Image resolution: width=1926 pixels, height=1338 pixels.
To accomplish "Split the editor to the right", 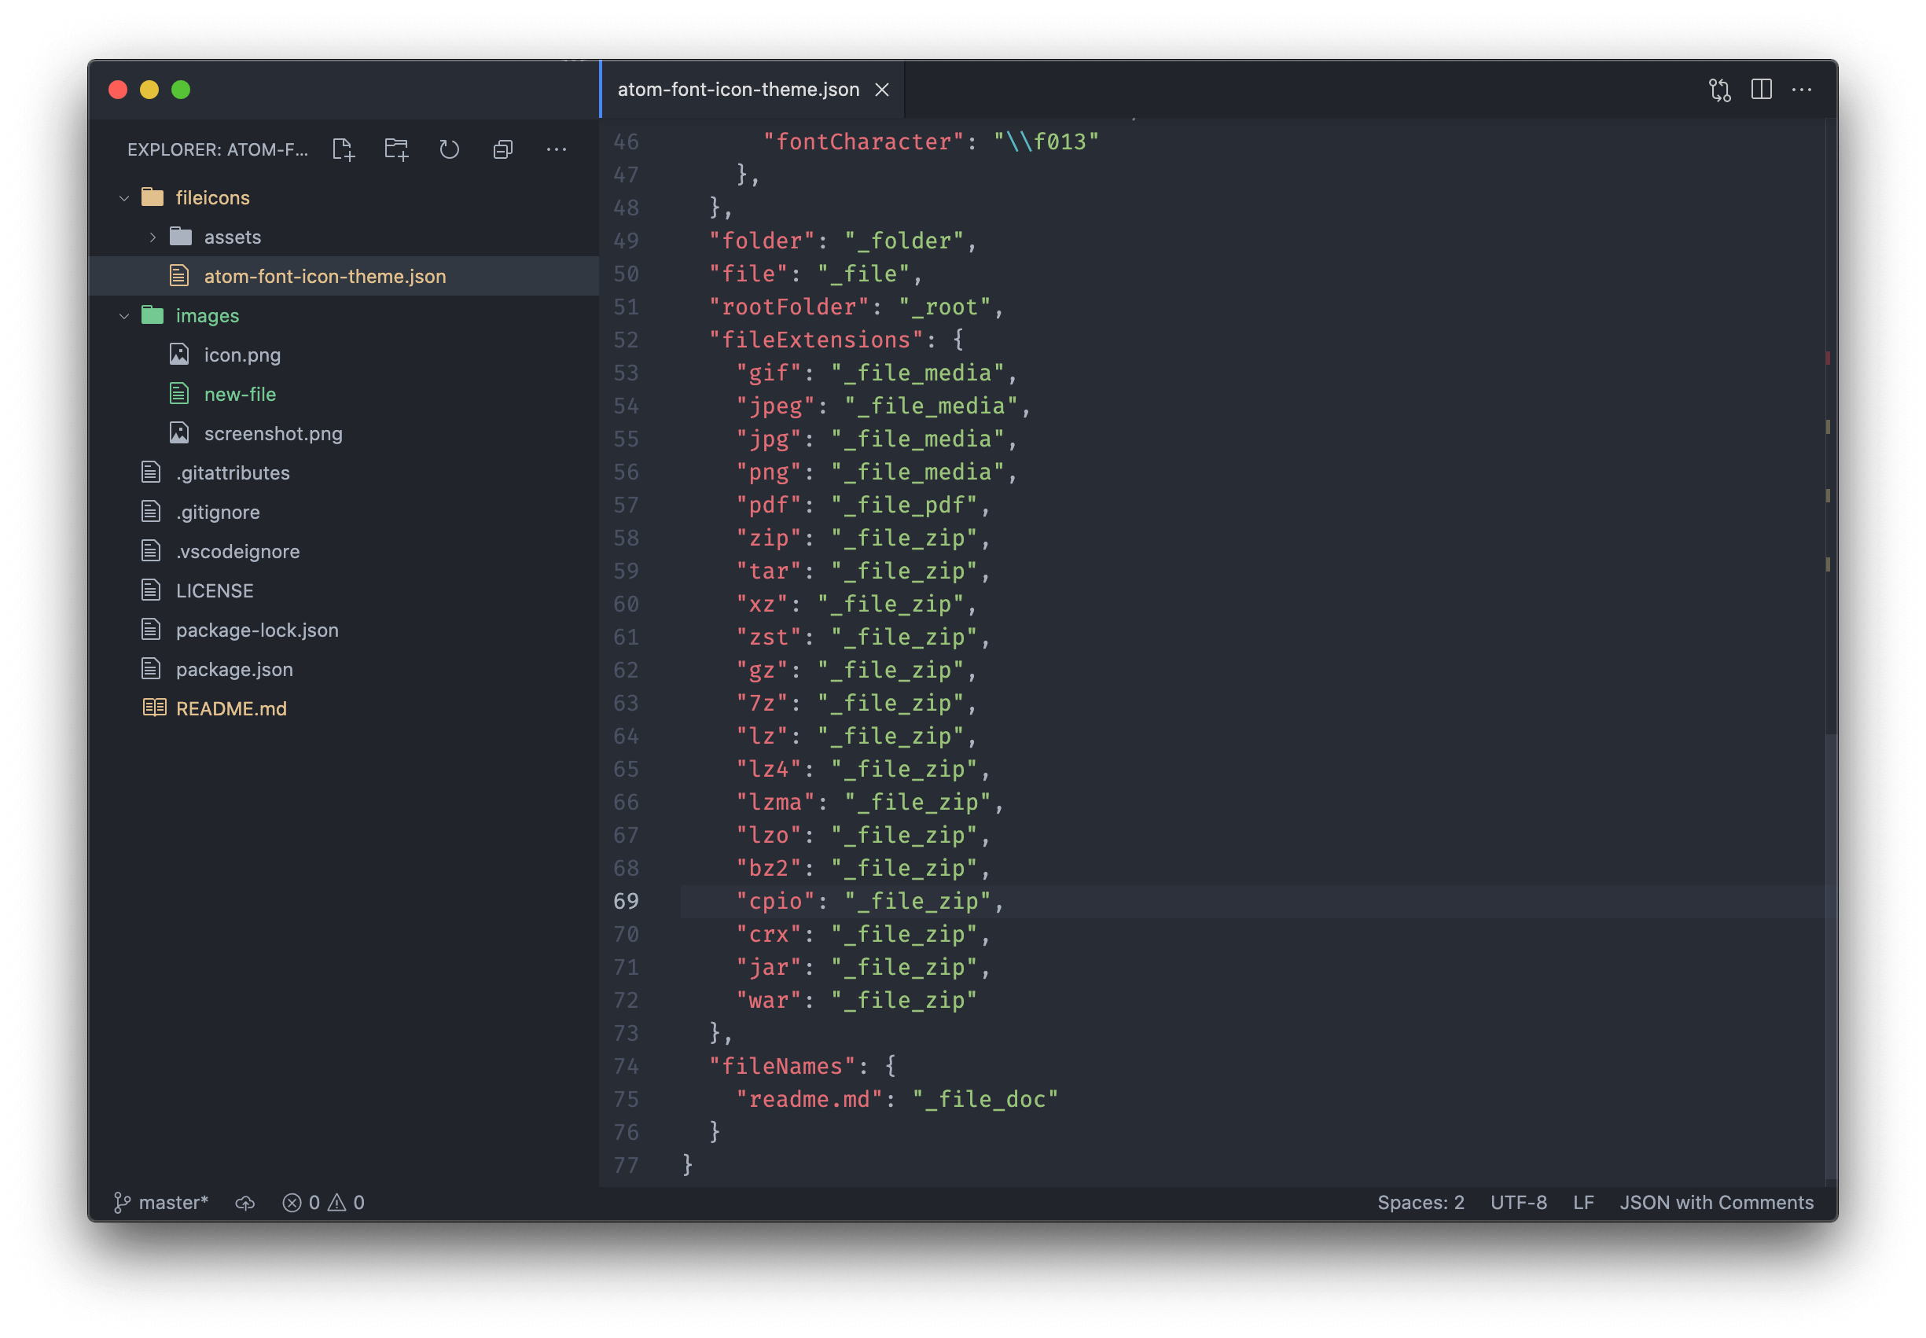I will pyautogui.click(x=1761, y=90).
